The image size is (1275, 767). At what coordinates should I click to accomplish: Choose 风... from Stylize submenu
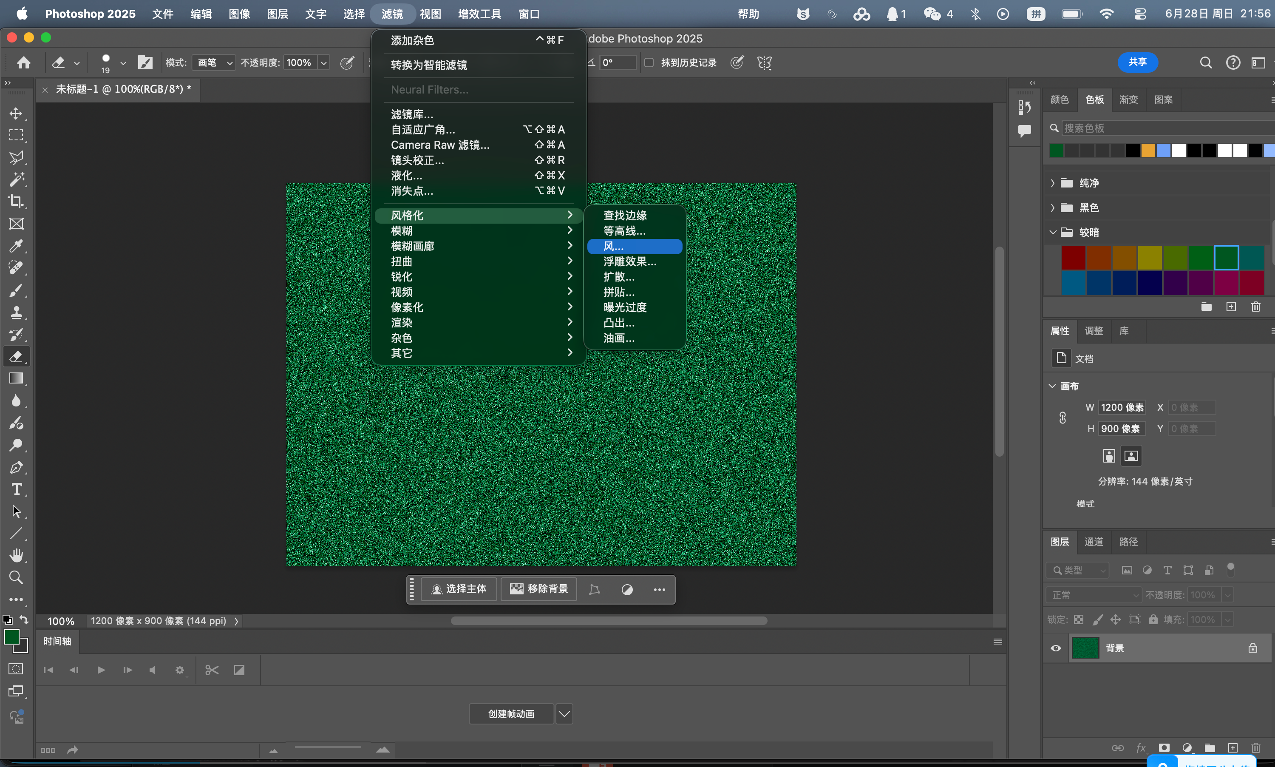pyautogui.click(x=635, y=246)
